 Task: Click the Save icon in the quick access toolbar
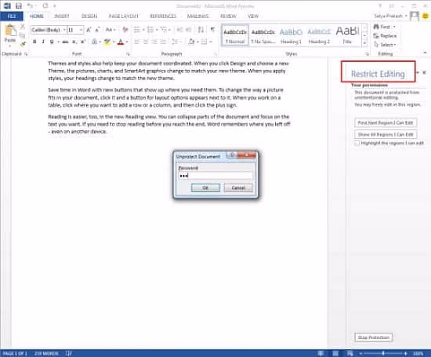click(x=19, y=5)
